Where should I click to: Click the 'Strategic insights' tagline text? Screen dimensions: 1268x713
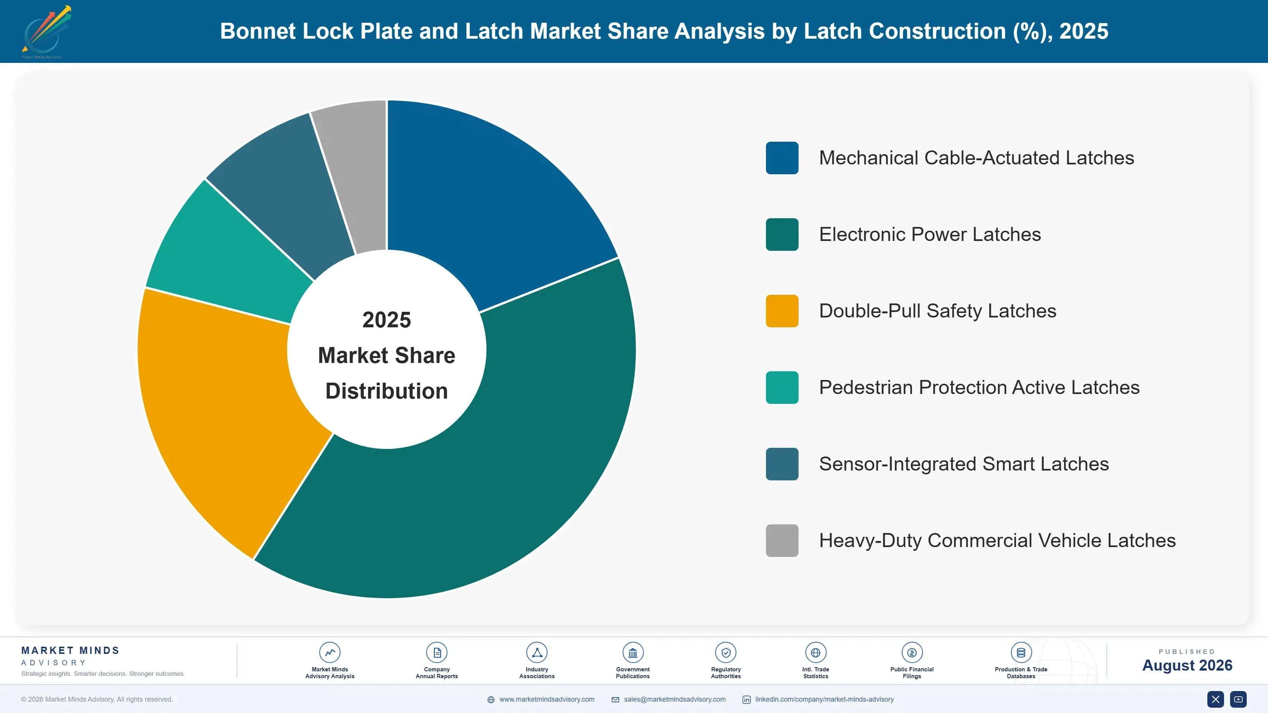103,674
